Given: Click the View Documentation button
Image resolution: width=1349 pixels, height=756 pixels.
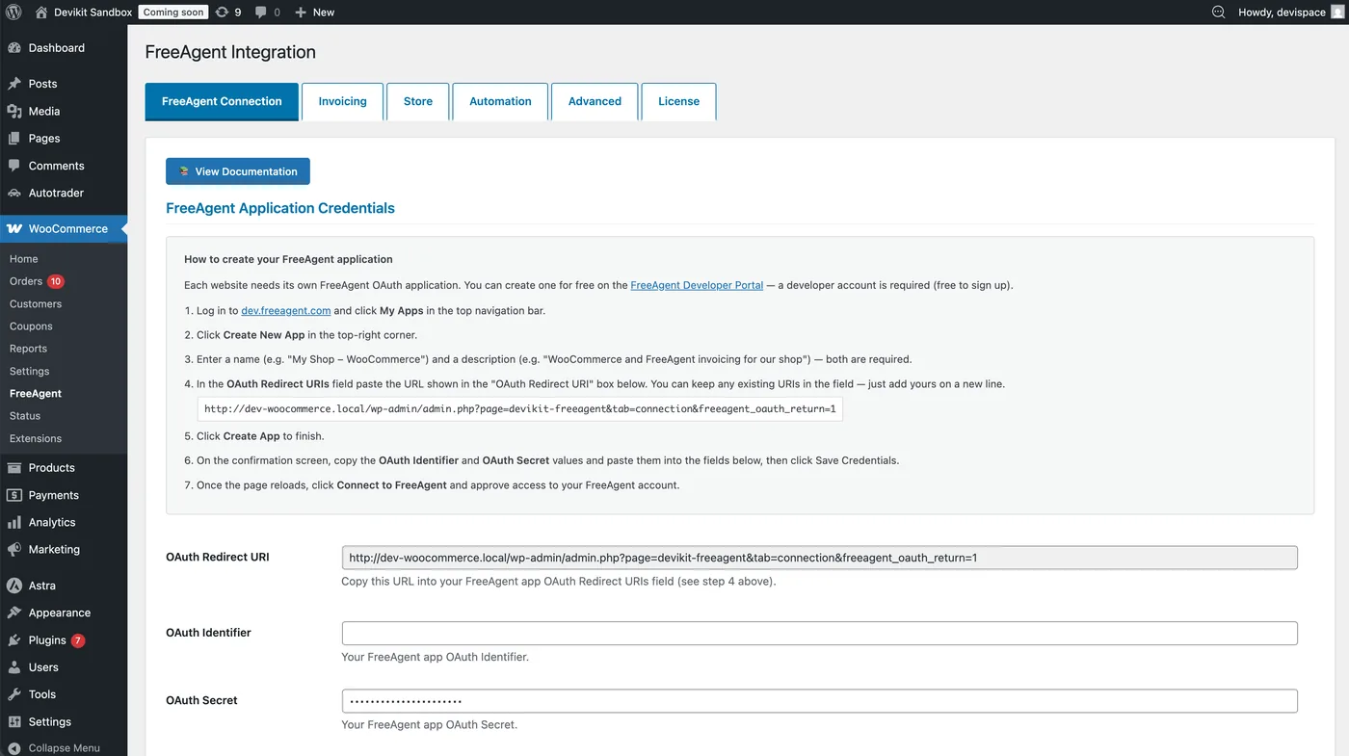Looking at the screenshot, I should [x=238, y=171].
